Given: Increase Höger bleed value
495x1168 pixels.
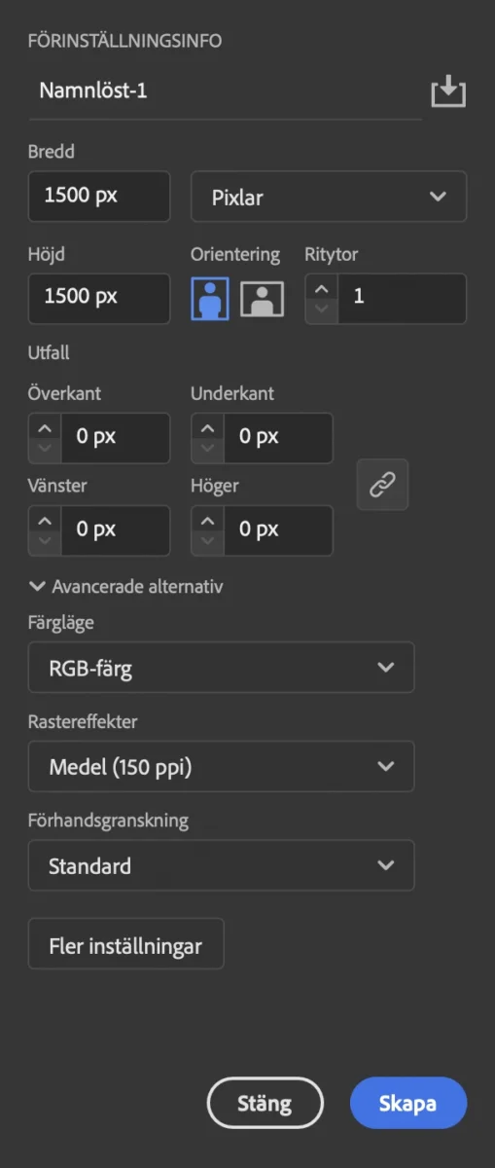Looking at the screenshot, I should click(x=207, y=519).
